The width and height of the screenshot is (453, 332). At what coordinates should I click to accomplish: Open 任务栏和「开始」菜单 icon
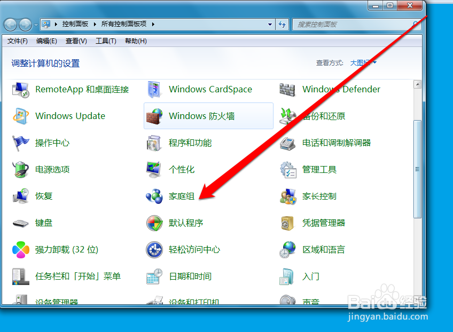coord(20,276)
